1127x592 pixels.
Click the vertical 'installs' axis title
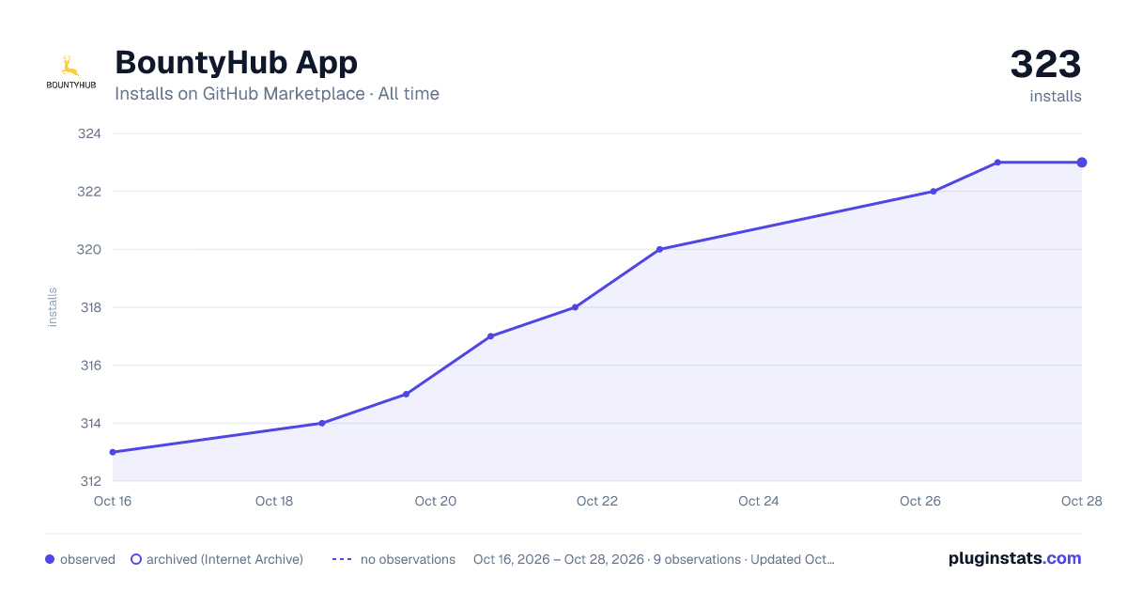pyautogui.click(x=53, y=307)
